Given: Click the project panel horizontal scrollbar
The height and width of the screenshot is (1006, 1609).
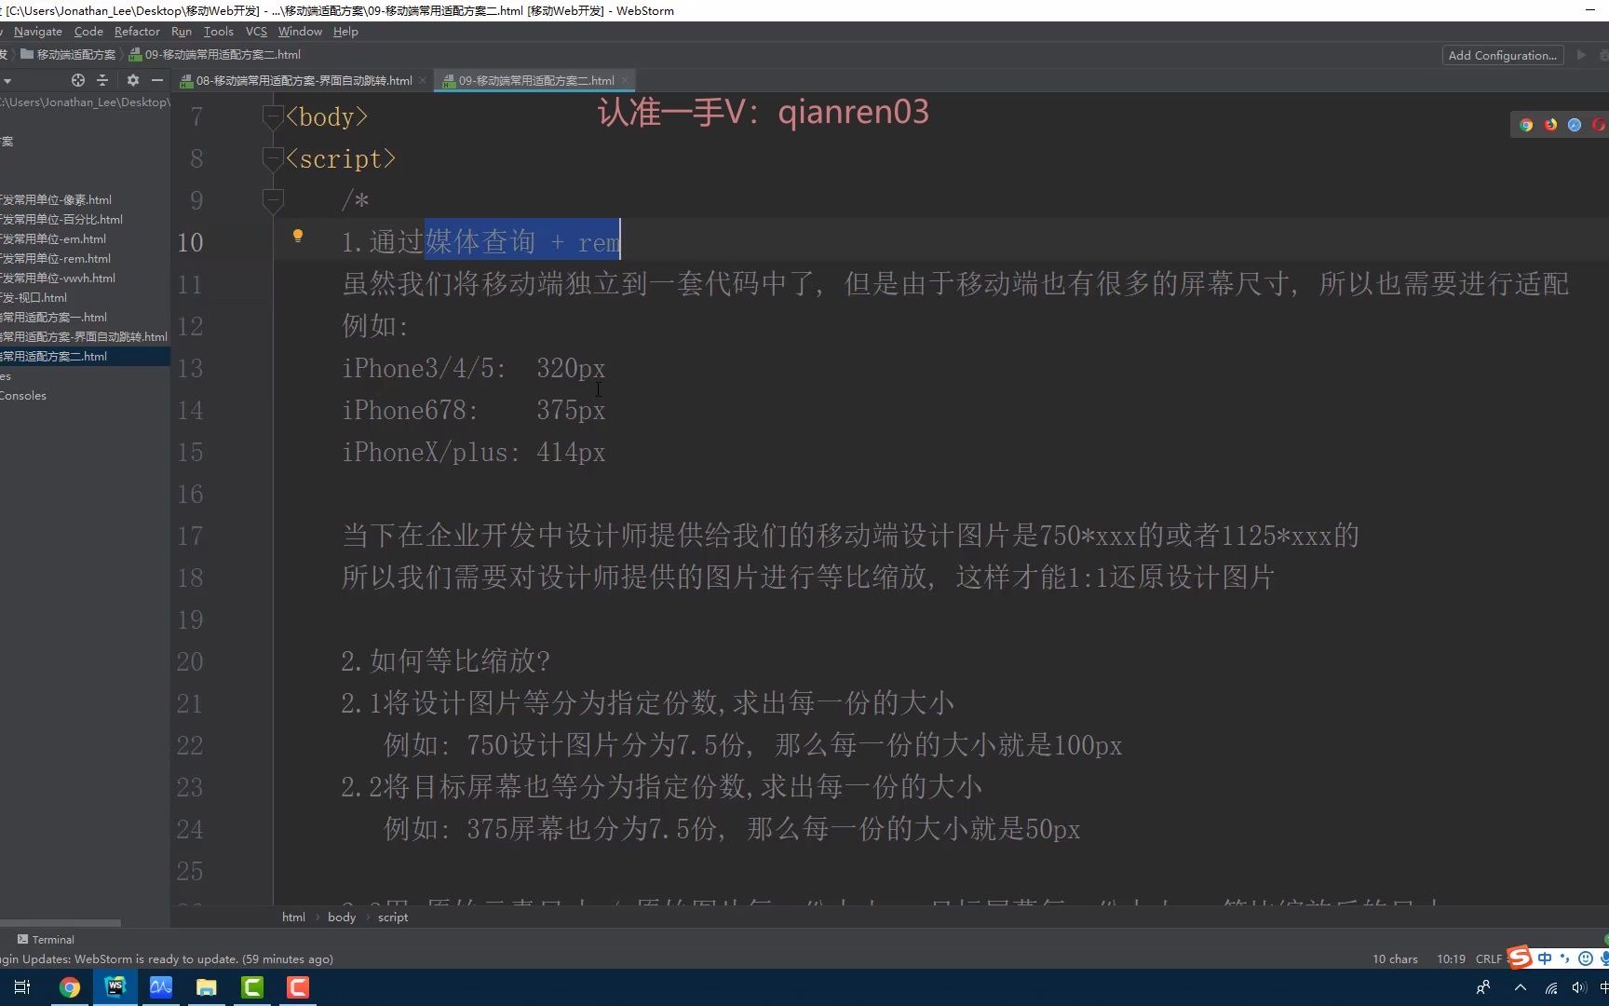Looking at the screenshot, I should [61, 923].
